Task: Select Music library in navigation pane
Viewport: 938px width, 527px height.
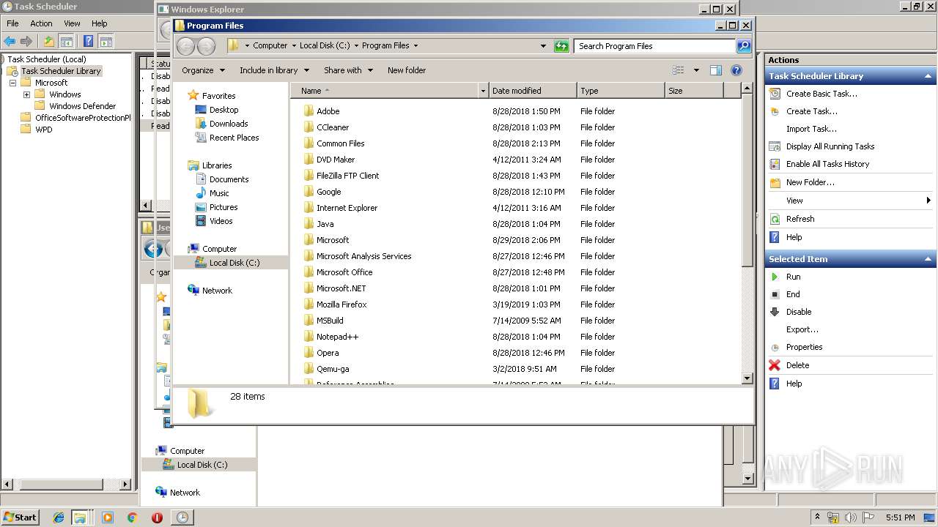Action: pos(219,193)
